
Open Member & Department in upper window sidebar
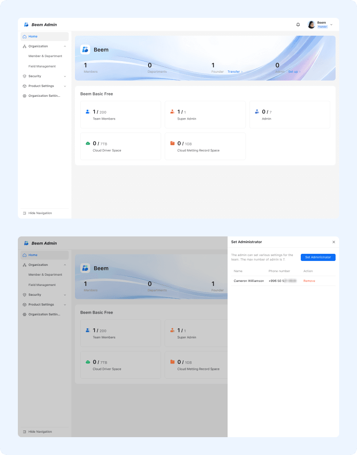pyautogui.click(x=45, y=56)
